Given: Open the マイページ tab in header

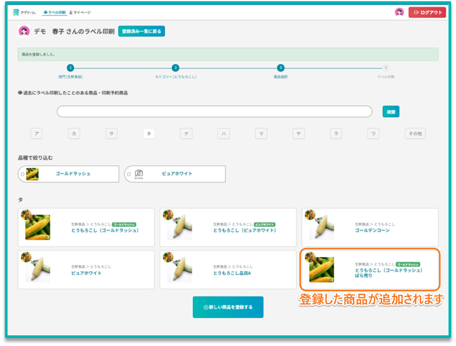Looking at the screenshot, I should [80, 12].
